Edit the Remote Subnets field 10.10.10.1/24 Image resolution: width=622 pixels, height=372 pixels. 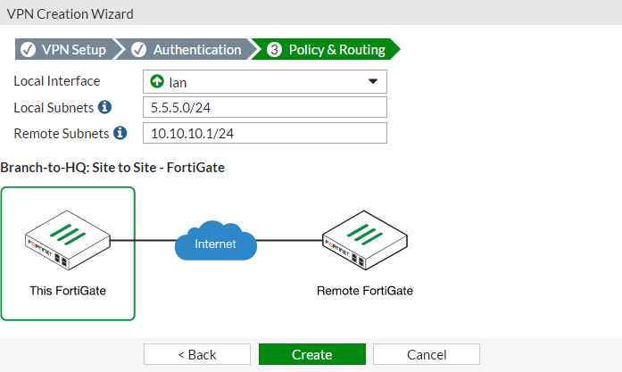[264, 133]
